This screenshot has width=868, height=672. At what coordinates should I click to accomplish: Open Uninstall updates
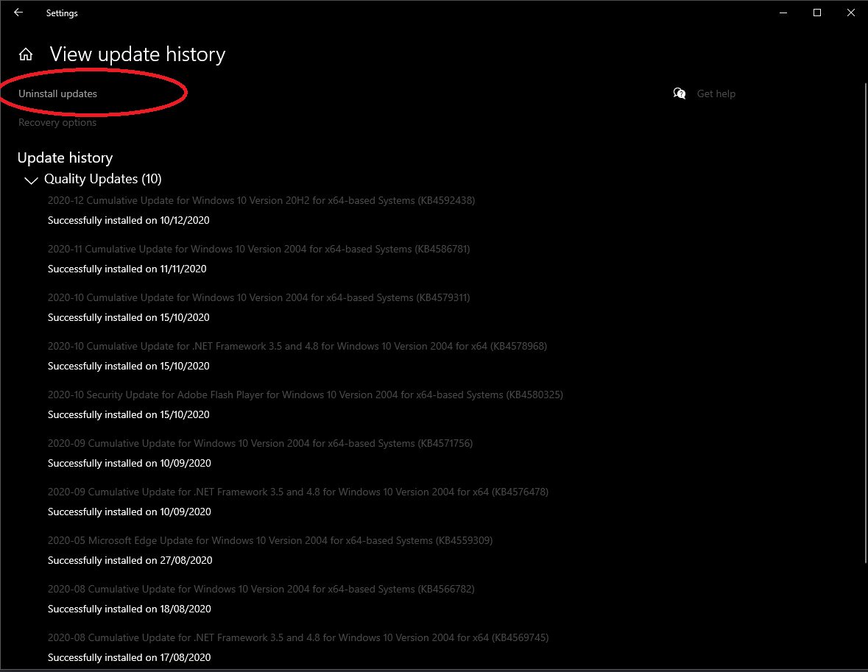(57, 93)
